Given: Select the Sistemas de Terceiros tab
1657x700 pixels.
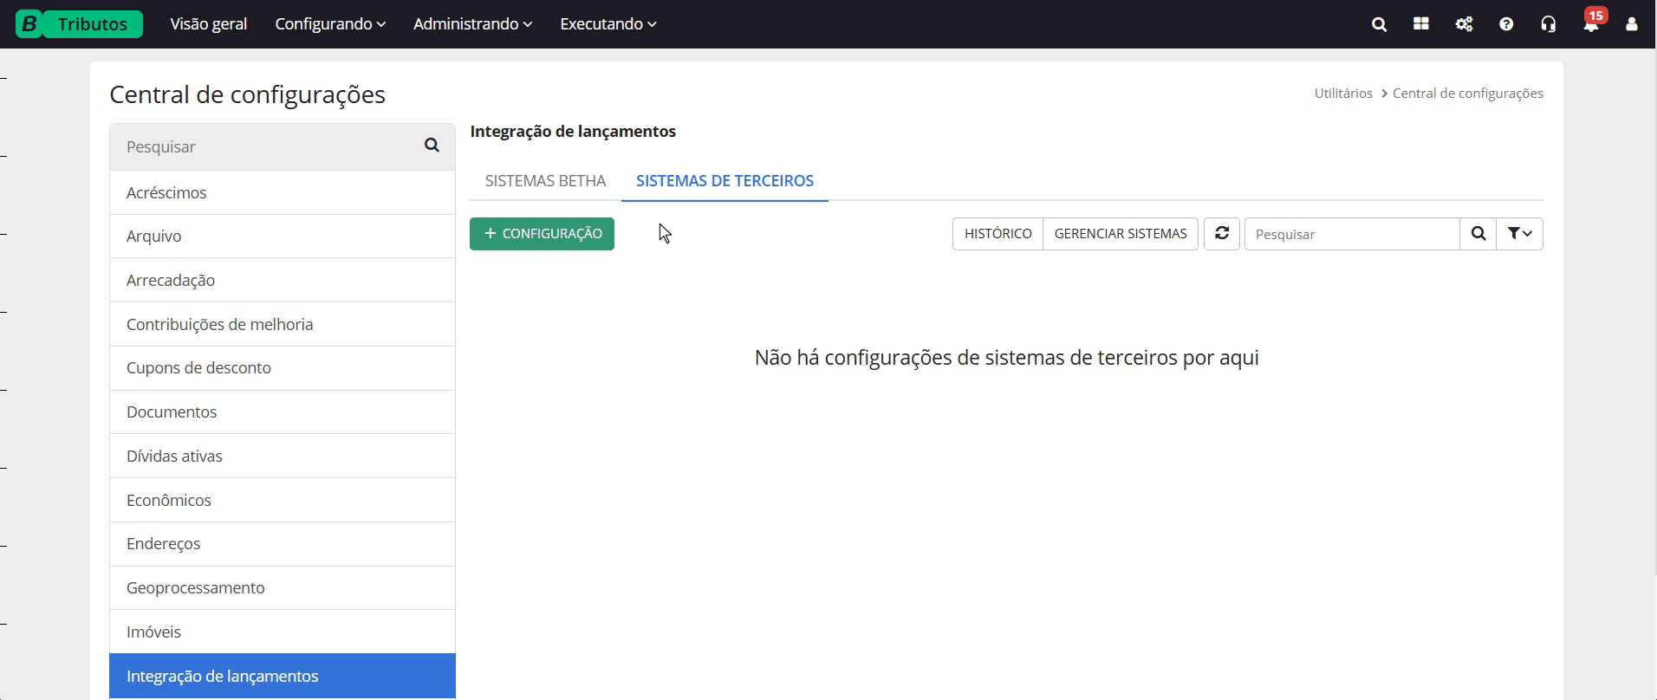Looking at the screenshot, I should coord(725,181).
